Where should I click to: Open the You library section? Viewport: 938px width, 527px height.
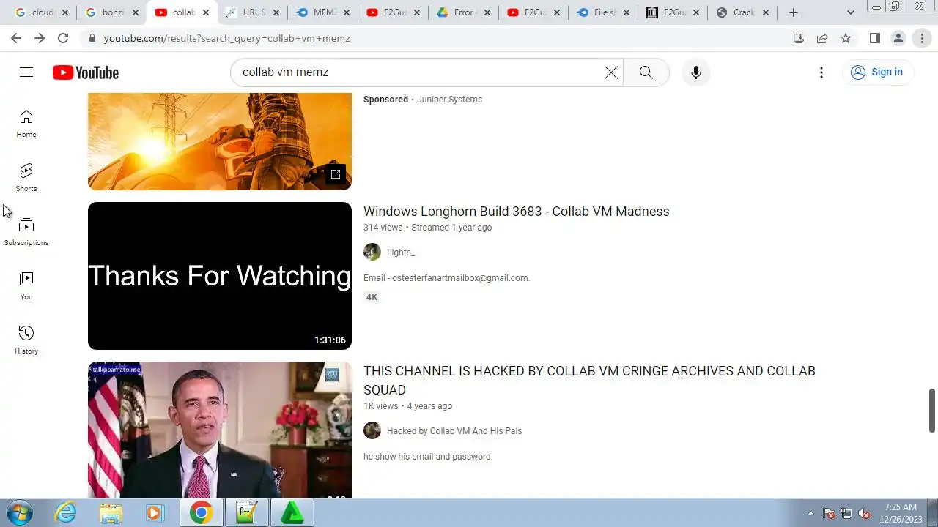point(26,286)
